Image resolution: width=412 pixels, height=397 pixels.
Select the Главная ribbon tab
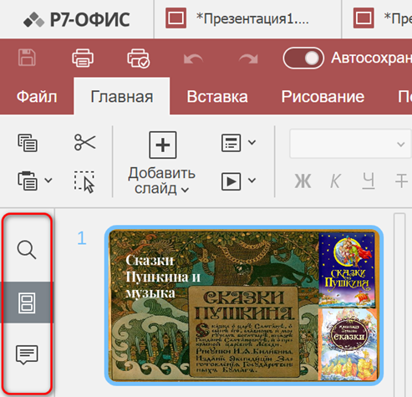(x=122, y=97)
